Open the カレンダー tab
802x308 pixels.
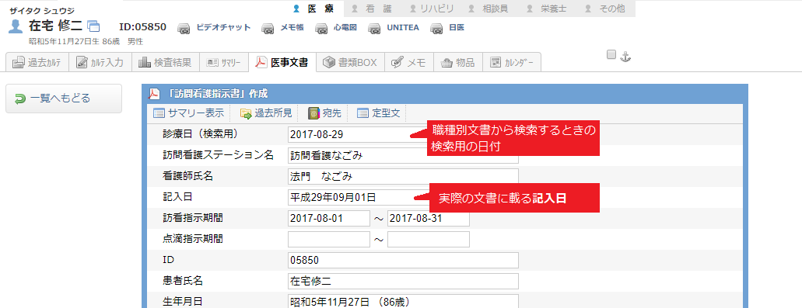click(x=512, y=63)
